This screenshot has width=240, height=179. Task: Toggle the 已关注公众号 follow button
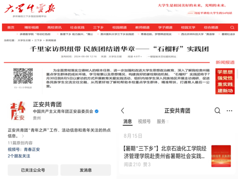[33, 170]
